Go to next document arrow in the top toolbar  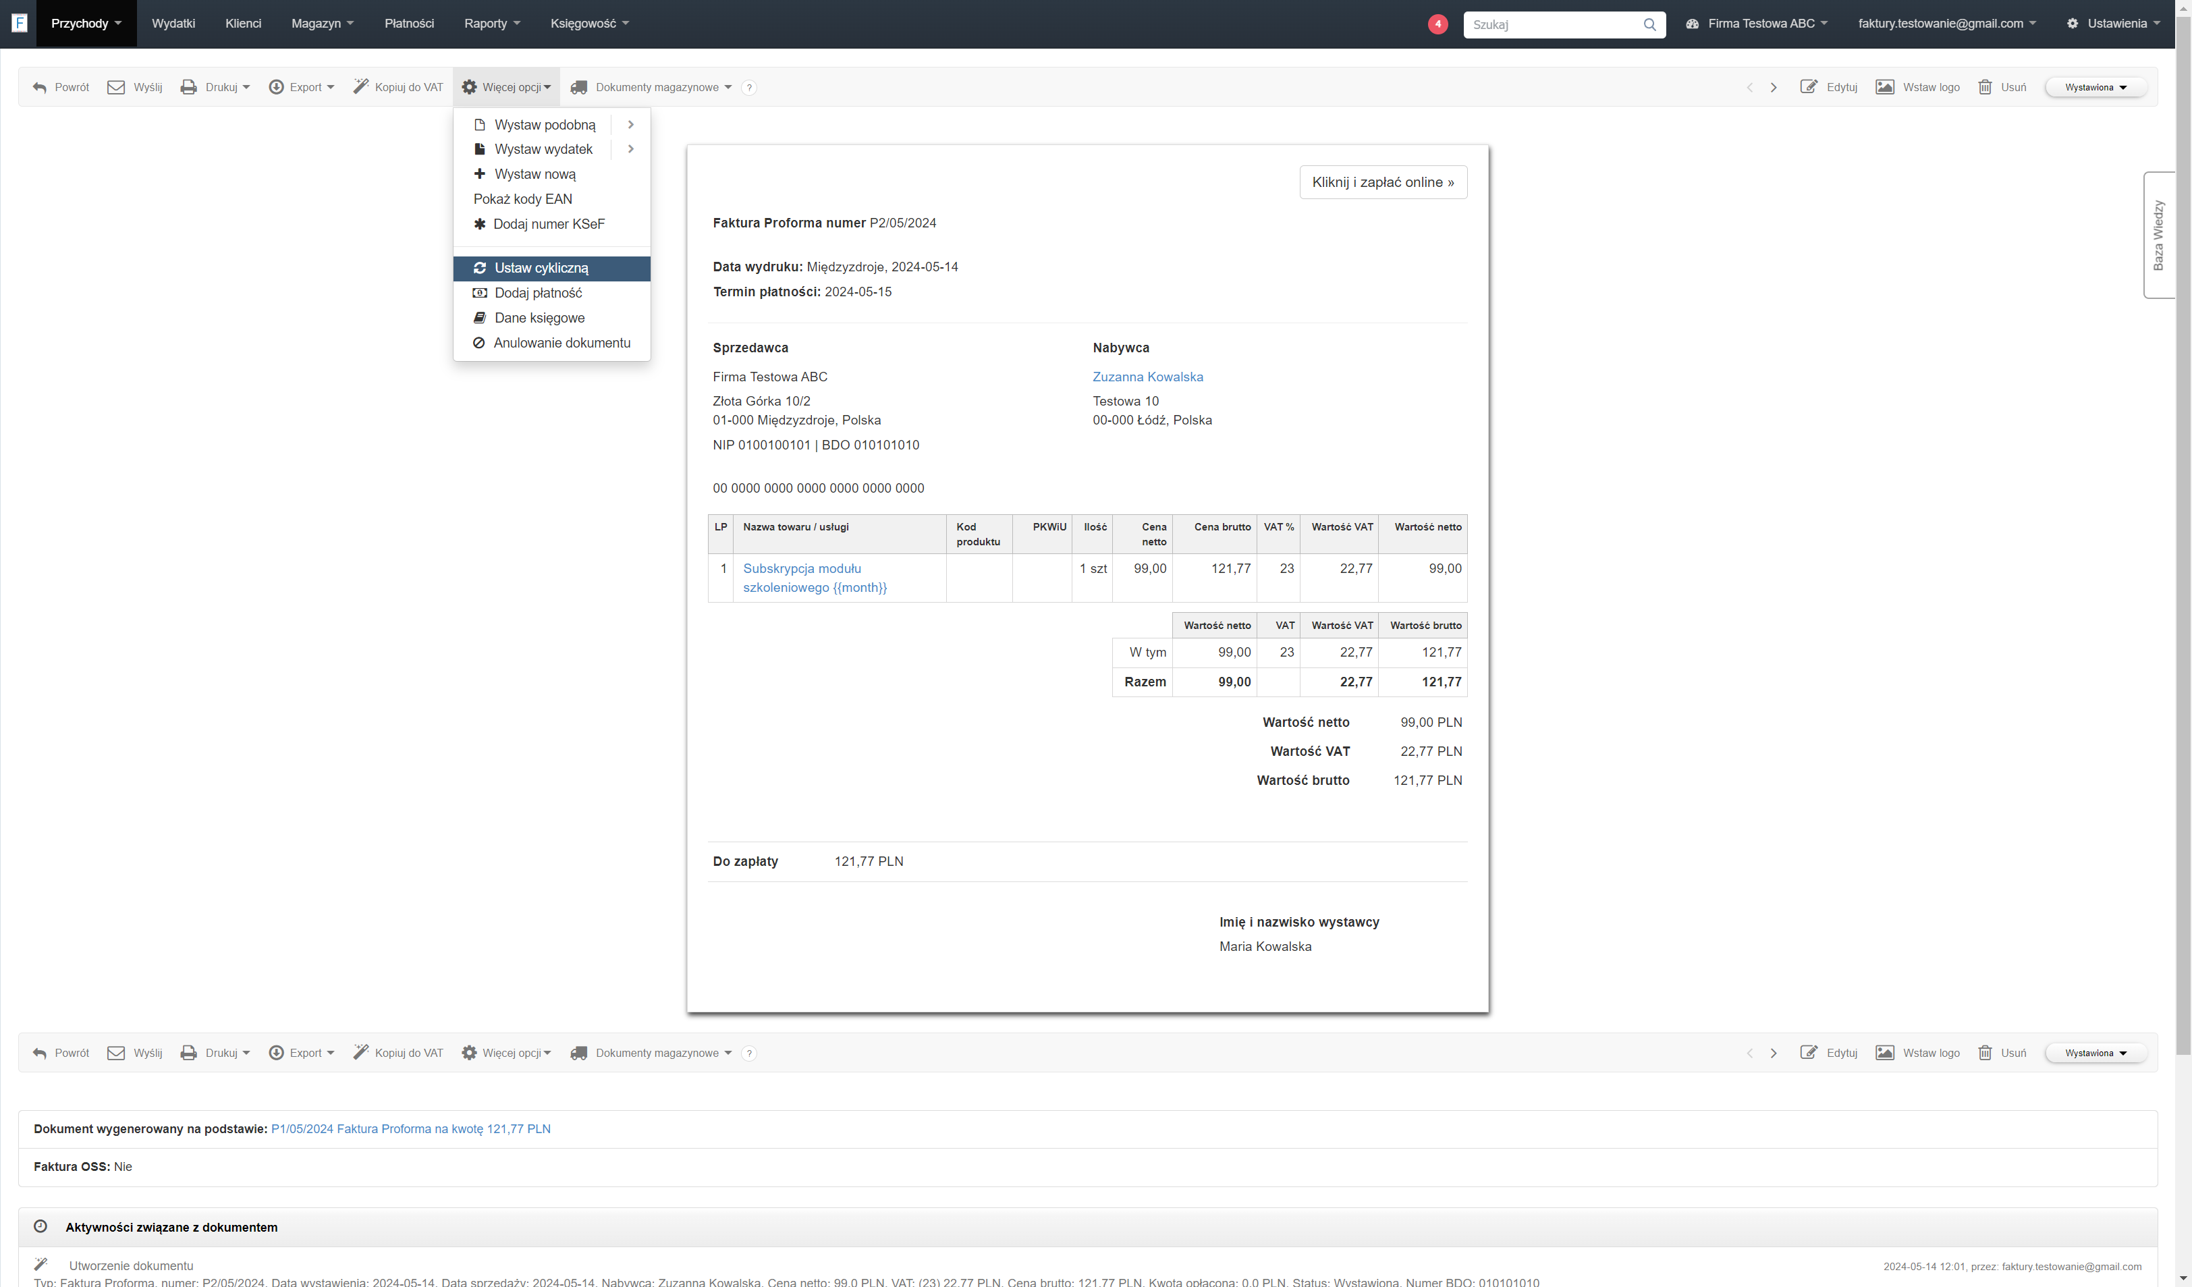tap(1774, 88)
